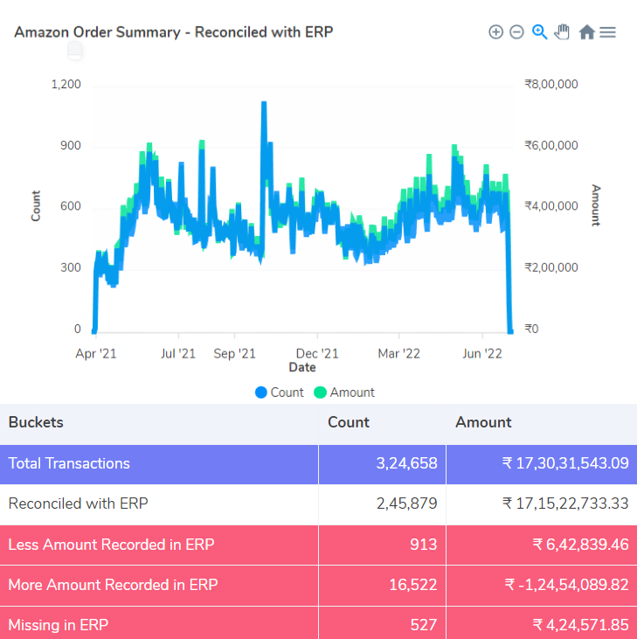The image size is (637, 639).
Task: Click the amount ₹ 17,15,22,733.33
Action: pos(565,504)
